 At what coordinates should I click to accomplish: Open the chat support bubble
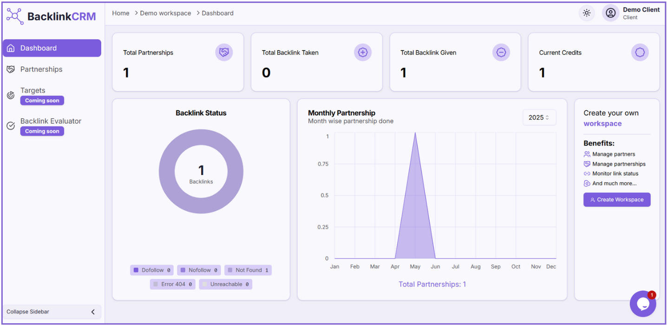pyautogui.click(x=643, y=304)
